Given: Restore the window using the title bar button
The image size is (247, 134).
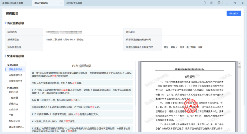Looking at the screenshot, I should 234,3.
